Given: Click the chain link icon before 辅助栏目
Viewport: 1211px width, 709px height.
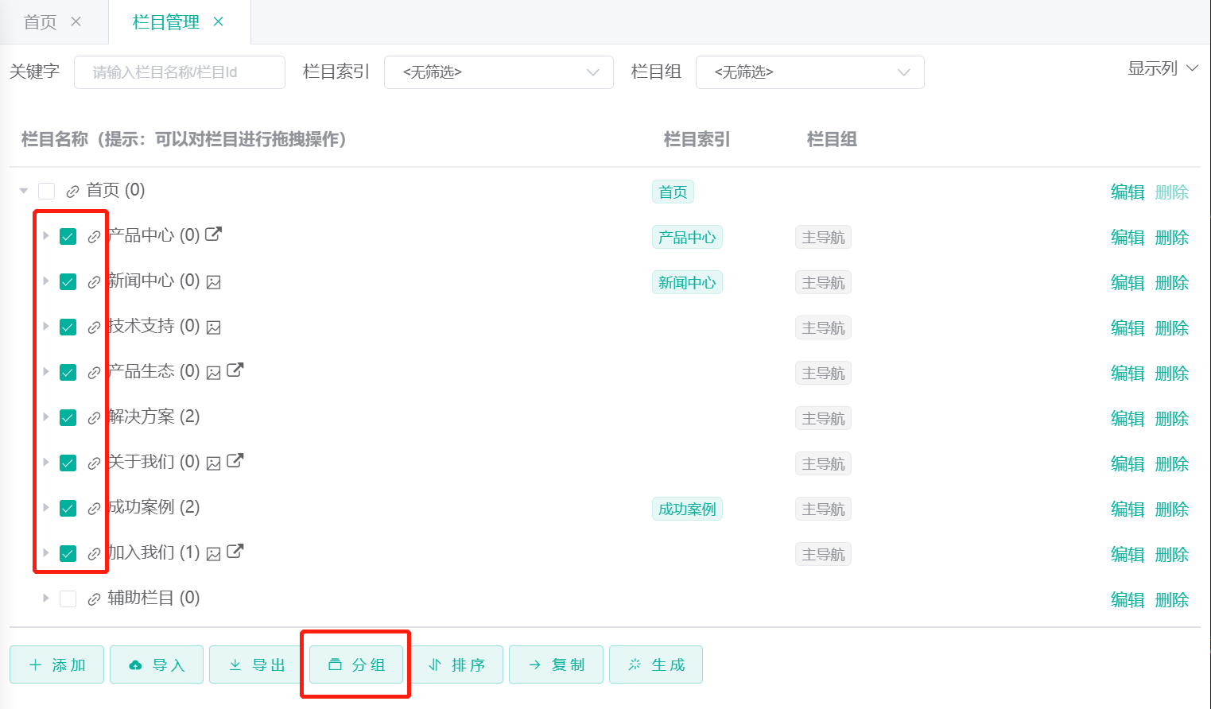Looking at the screenshot, I should tap(94, 599).
